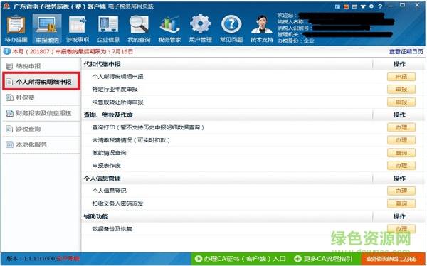Click the 查询、缴款及作废 section header

108,115
